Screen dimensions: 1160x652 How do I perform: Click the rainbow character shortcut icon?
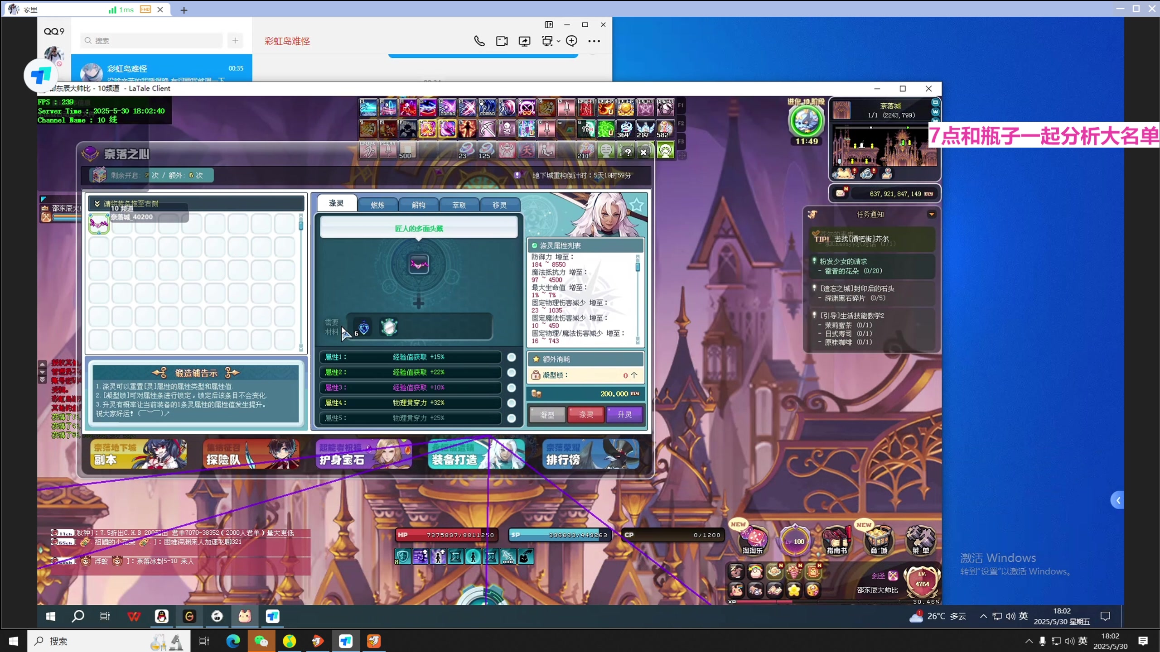pos(755,572)
